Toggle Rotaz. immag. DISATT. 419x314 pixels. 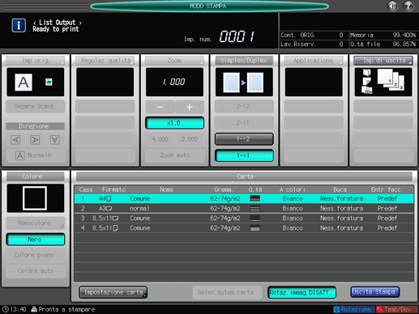[x=301, y=292]
